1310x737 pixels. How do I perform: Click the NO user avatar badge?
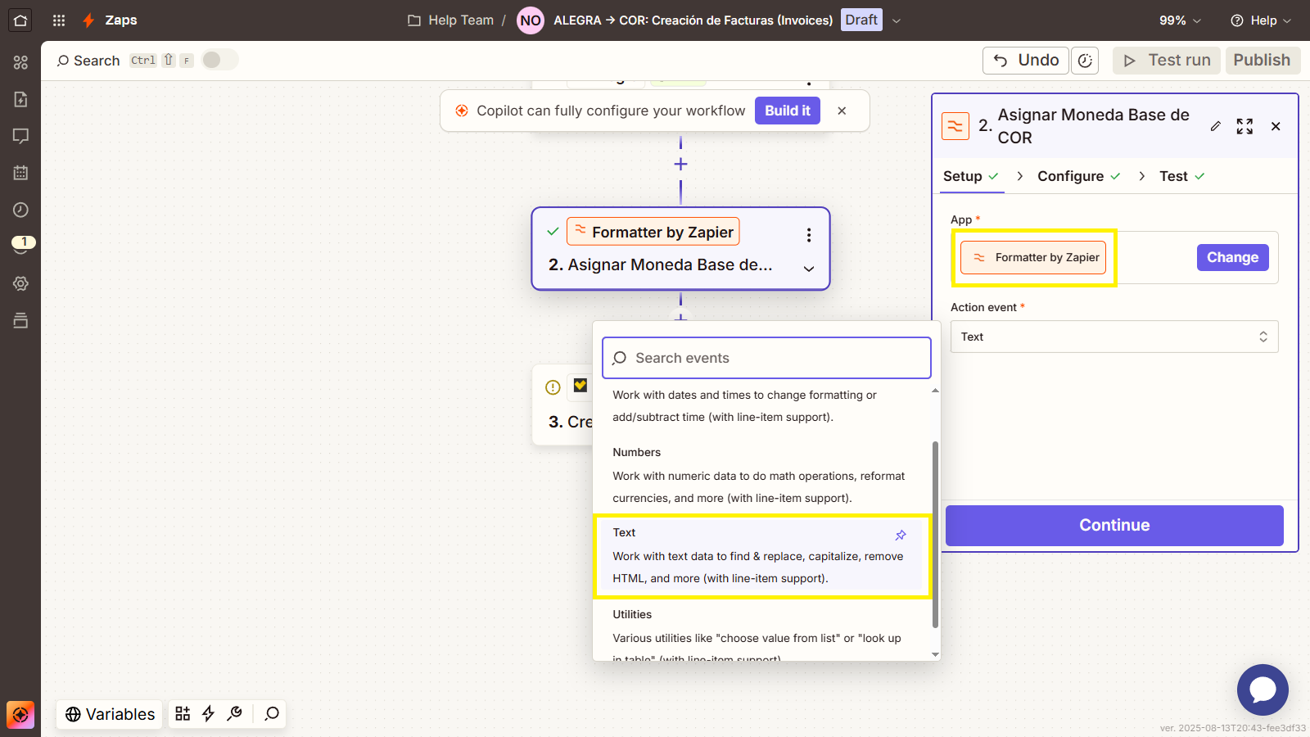[x=531, y=20]
